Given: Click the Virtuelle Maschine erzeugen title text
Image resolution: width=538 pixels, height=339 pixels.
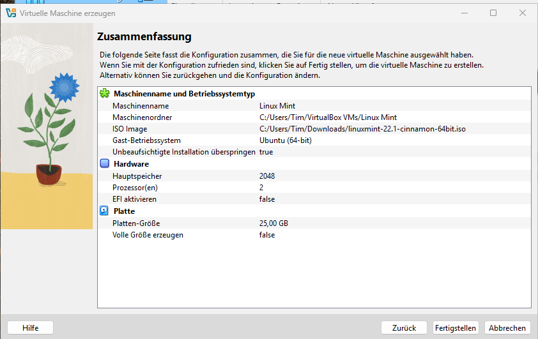Looking at the screenshot, I should [67, 13].
